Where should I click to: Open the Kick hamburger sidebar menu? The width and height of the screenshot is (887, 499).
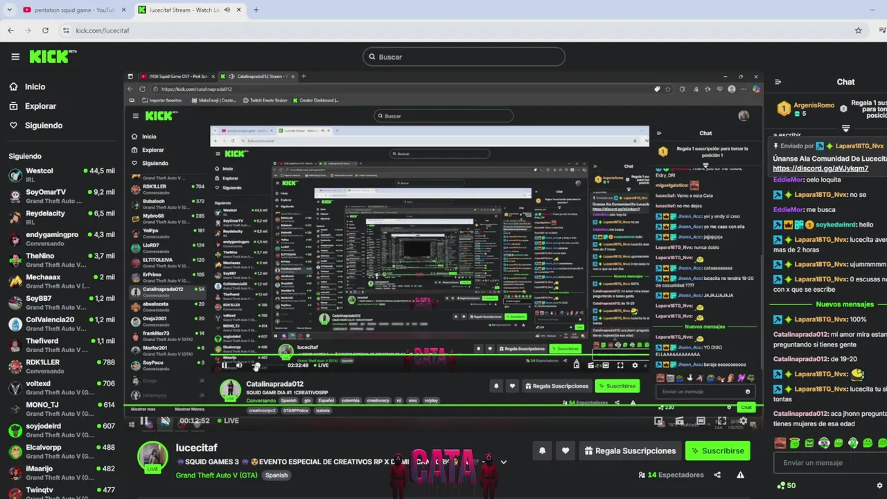15,57
